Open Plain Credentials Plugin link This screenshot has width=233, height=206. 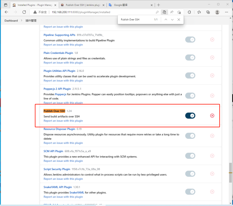58,53
